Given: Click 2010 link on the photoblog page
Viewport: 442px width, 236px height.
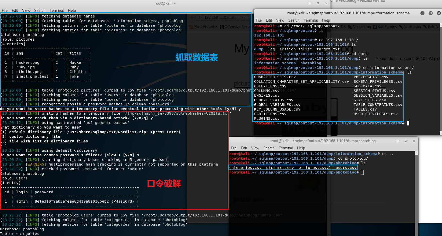Looking at the screenshot, I should click(420, 59).
